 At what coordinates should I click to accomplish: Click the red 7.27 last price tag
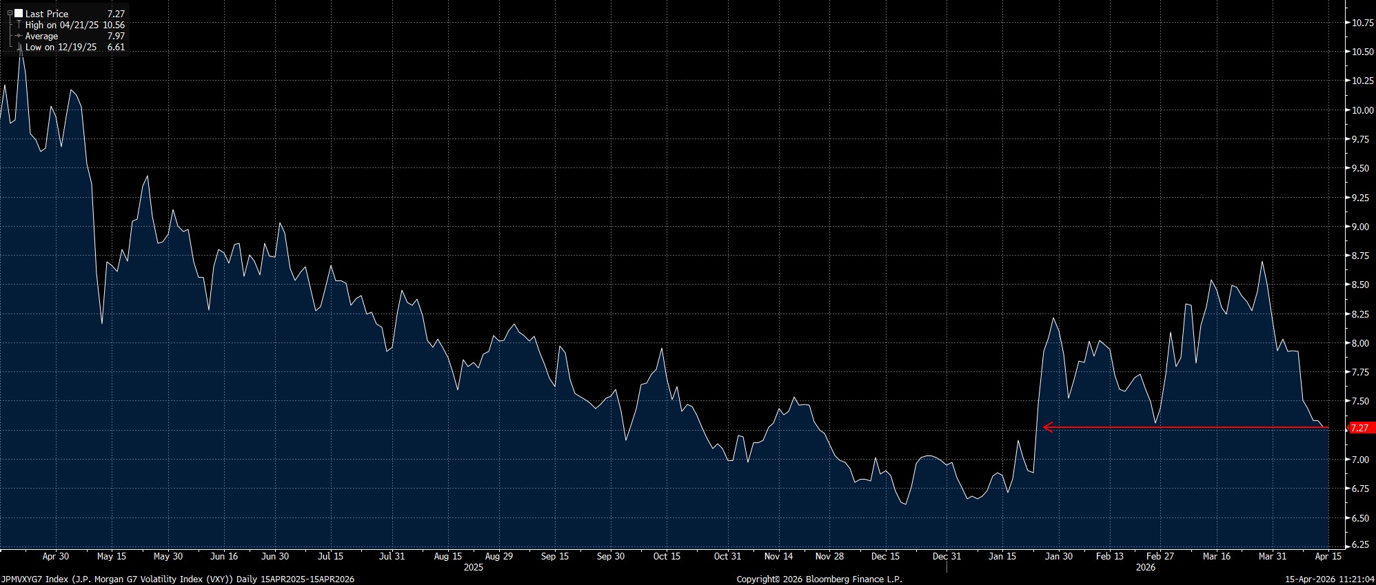coord(1359,428)
